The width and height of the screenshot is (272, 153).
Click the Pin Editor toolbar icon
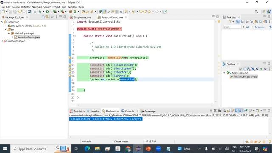(x=165, y=11)
